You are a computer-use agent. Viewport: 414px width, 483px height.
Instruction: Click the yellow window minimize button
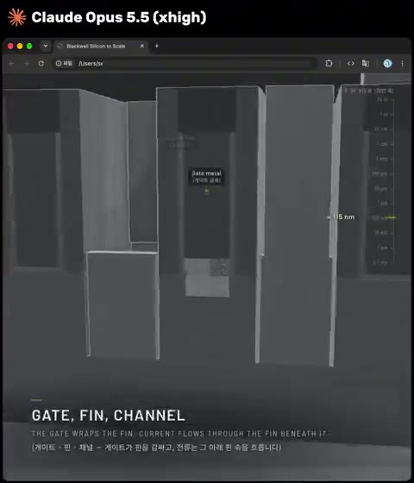click(x=20, y=46)
